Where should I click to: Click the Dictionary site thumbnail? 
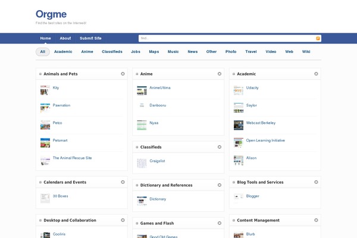(x=142, y=201)
